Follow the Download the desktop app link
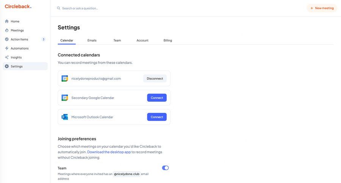341x183 pixels. coord(109,152)
